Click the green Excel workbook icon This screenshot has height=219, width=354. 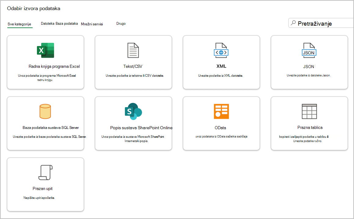pyautogui.click(x=46, y=50)
